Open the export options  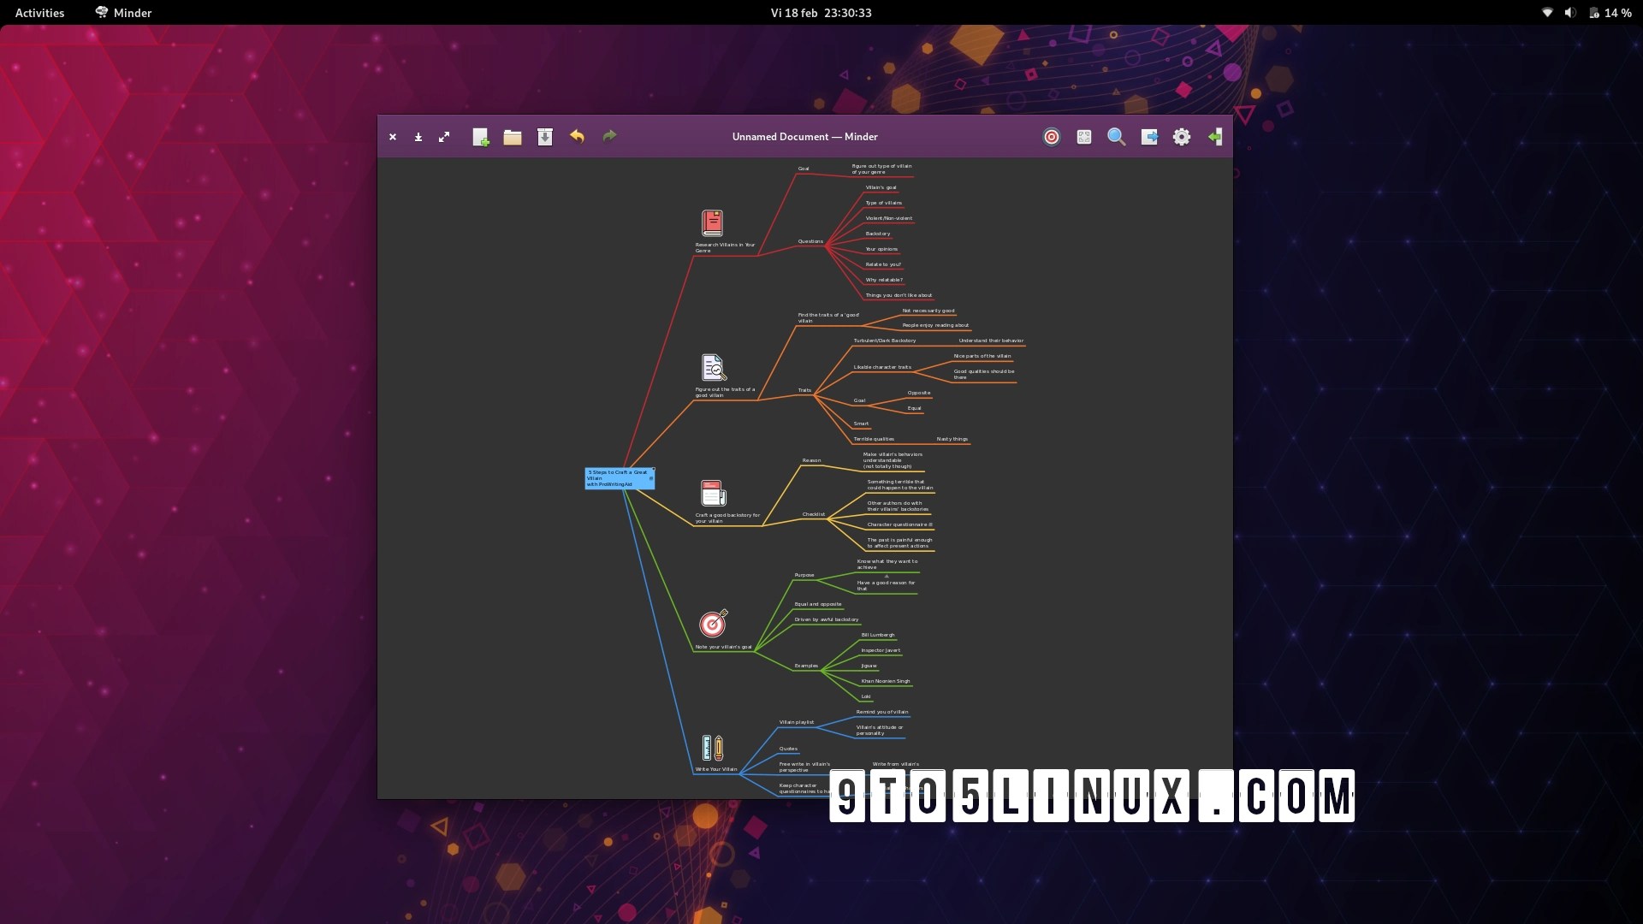tap(1149, 137)
